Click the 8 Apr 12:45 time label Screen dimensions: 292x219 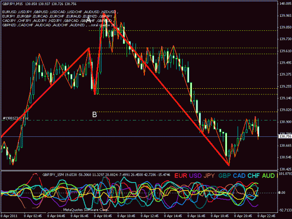pos(150,216)
